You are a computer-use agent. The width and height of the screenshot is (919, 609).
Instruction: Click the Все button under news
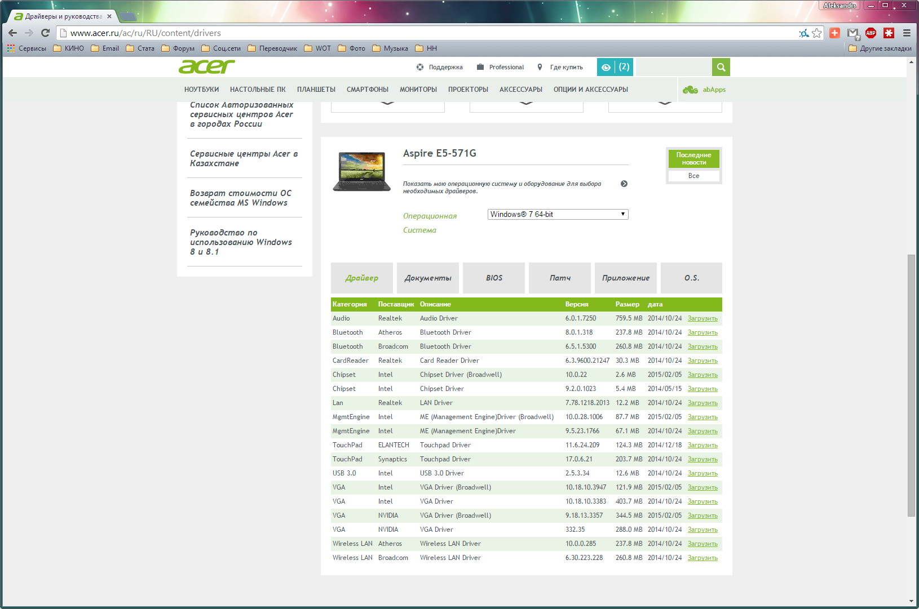(694, 176)
